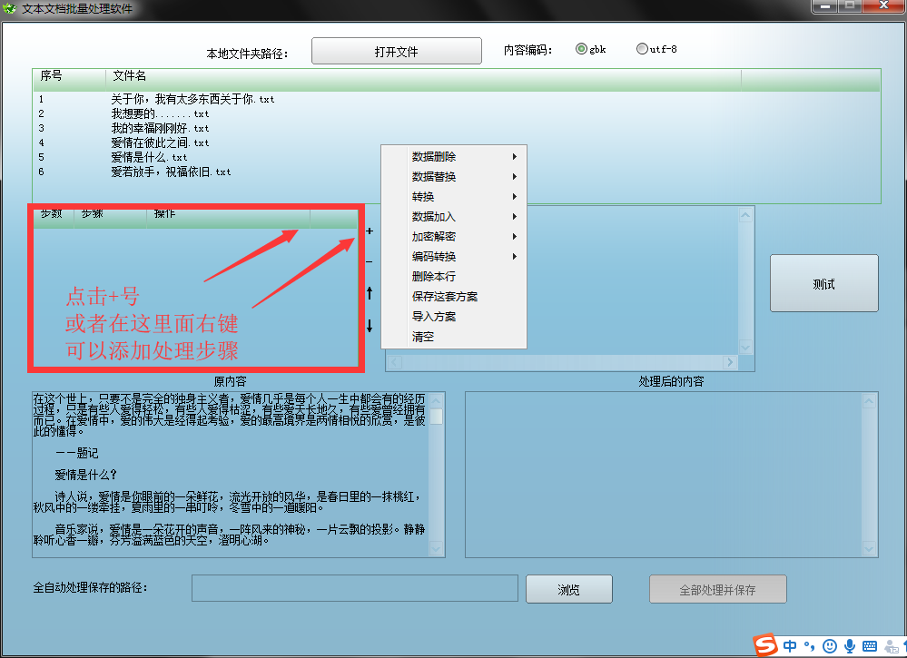Toggle Chinese/English input mode (中)

pyautogui.click(x=790, y=646)
